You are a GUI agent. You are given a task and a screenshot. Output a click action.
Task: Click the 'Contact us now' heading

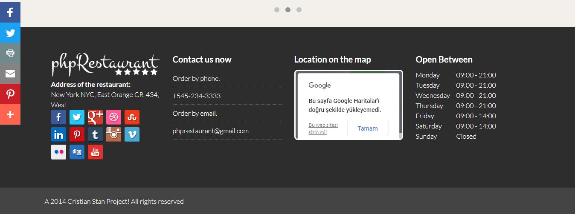tap(202, 60)
